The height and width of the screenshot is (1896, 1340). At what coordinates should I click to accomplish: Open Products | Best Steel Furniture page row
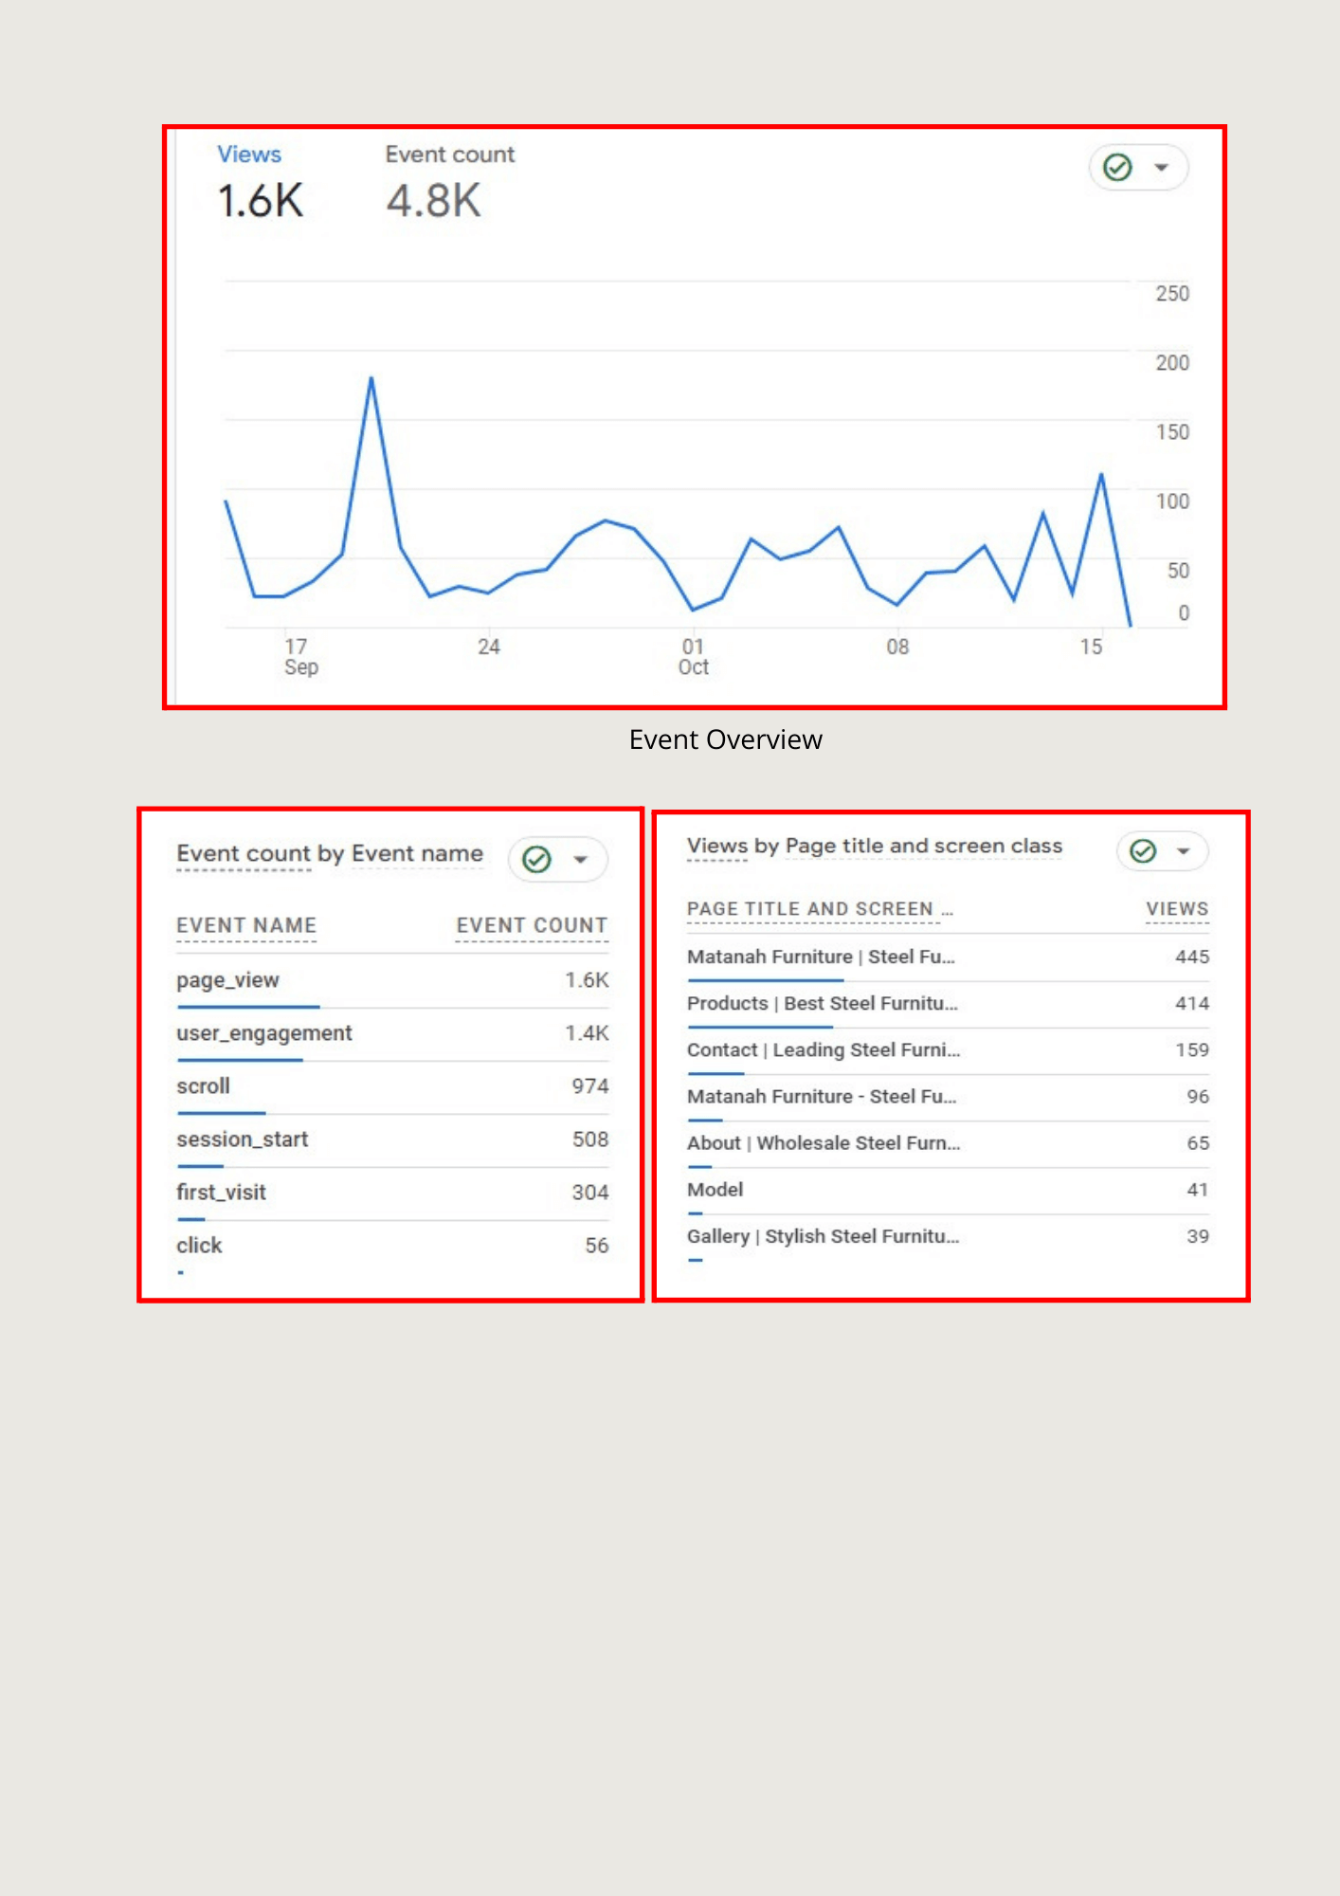[x=948, y=1004]
